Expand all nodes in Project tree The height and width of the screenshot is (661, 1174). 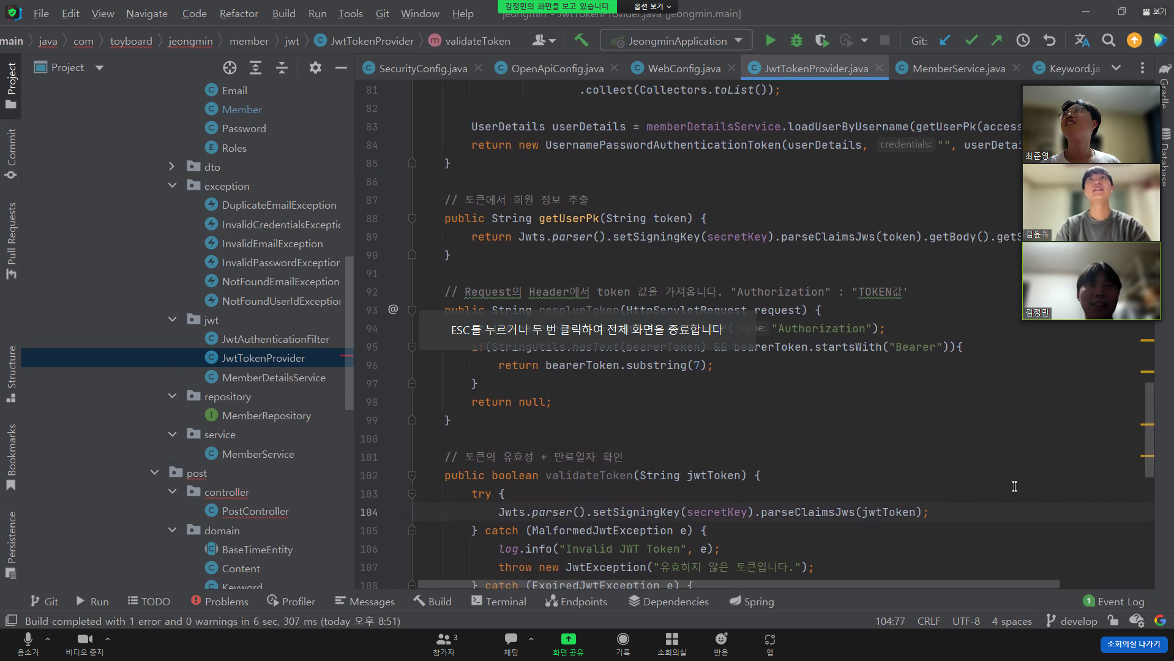(x=255, y=67)
